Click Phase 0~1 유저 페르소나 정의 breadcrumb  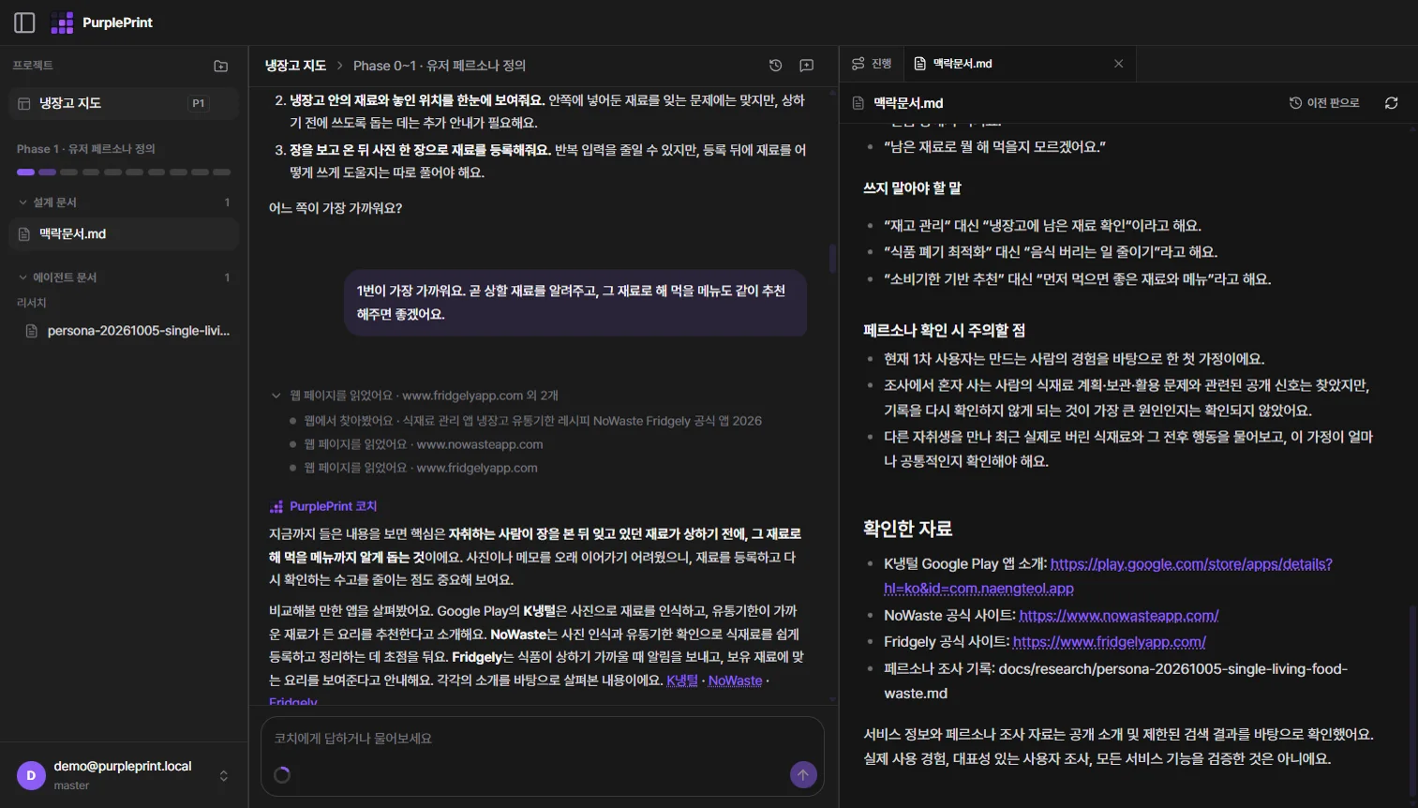pos(440,66)
